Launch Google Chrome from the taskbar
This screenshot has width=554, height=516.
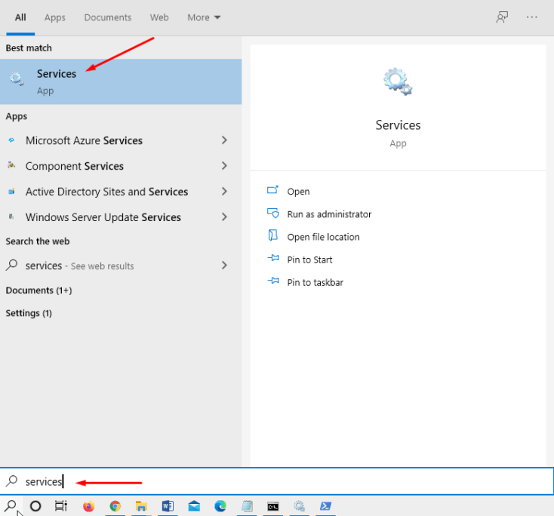[115, 506]
